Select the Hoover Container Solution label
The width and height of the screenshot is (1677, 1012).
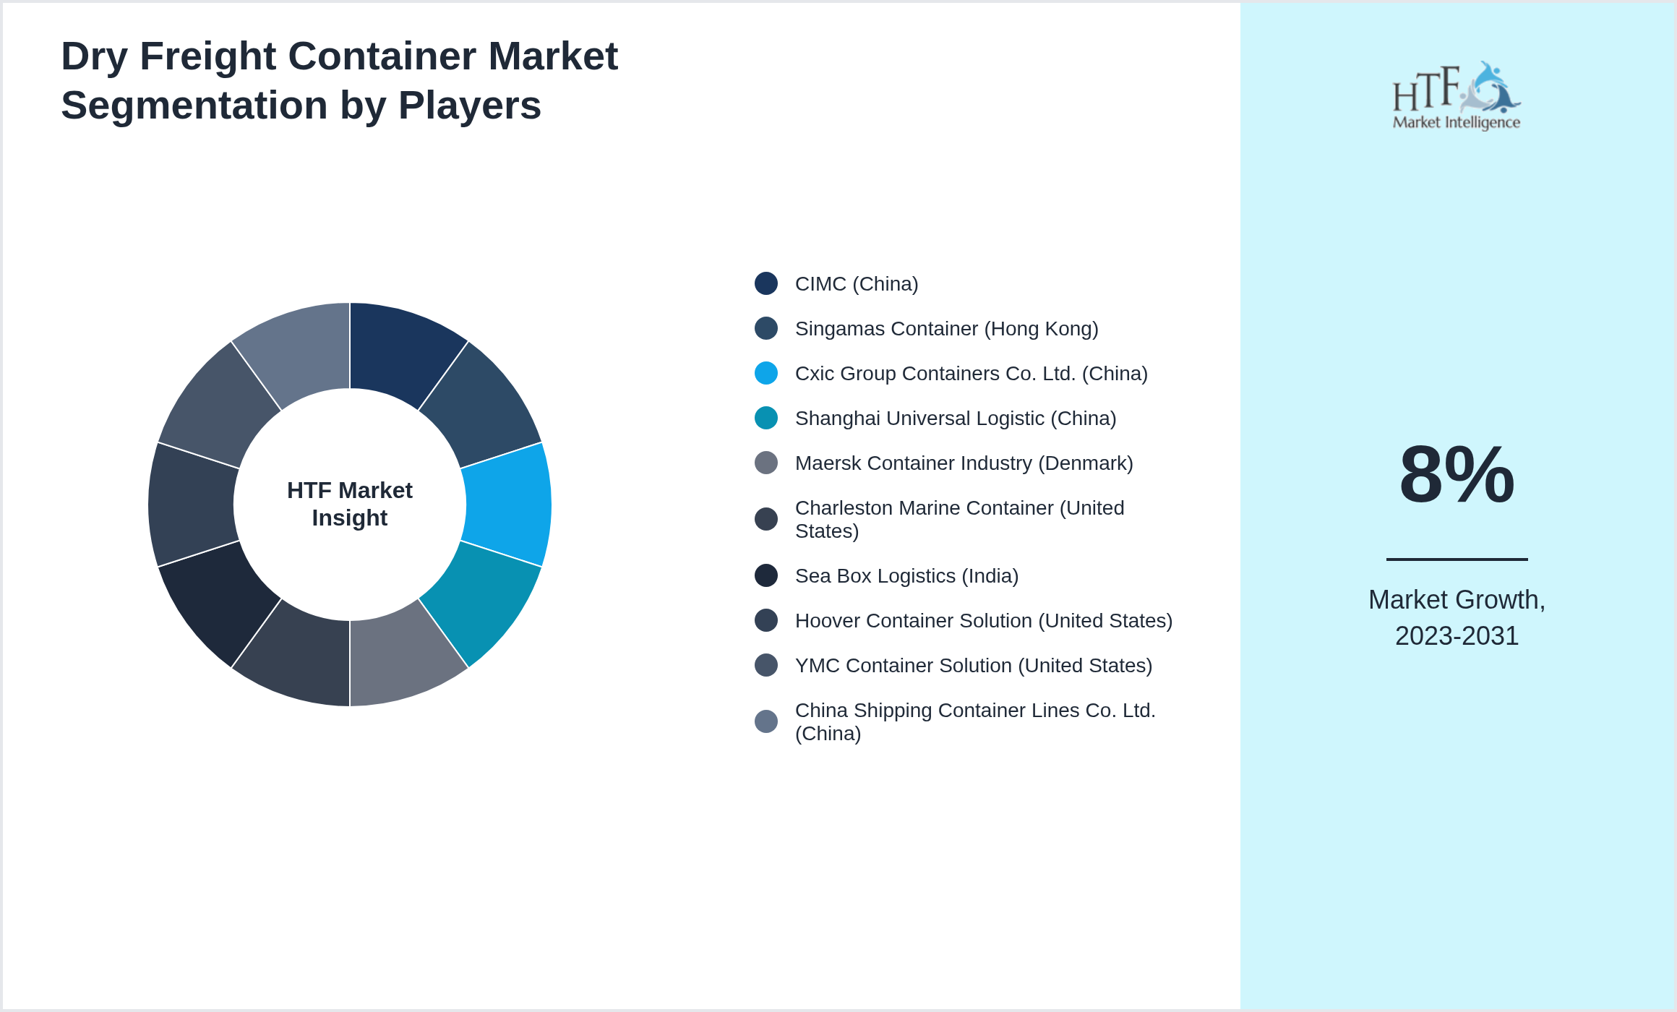984,621
